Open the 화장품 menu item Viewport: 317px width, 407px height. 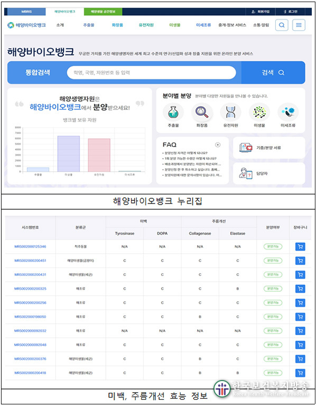click(117, 25)
